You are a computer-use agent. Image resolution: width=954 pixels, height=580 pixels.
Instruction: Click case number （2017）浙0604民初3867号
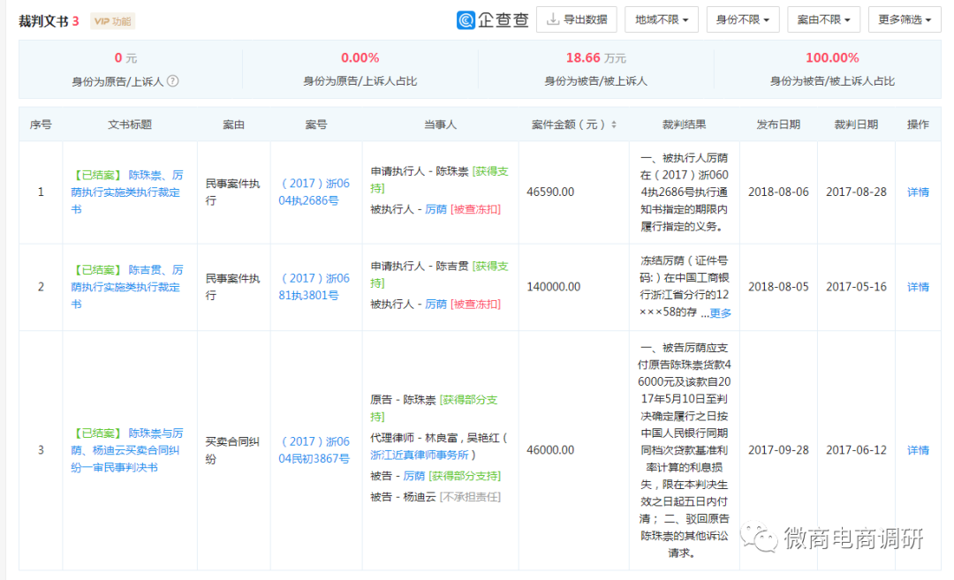click(315, 449)
